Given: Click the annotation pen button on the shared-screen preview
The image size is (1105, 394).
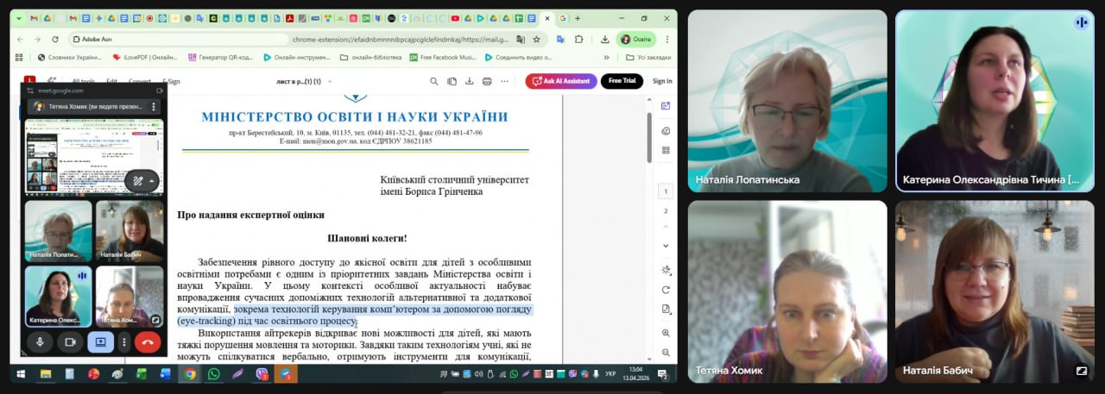Looking at the screenshot, I should pyautogui.click(x=137, y=181).
